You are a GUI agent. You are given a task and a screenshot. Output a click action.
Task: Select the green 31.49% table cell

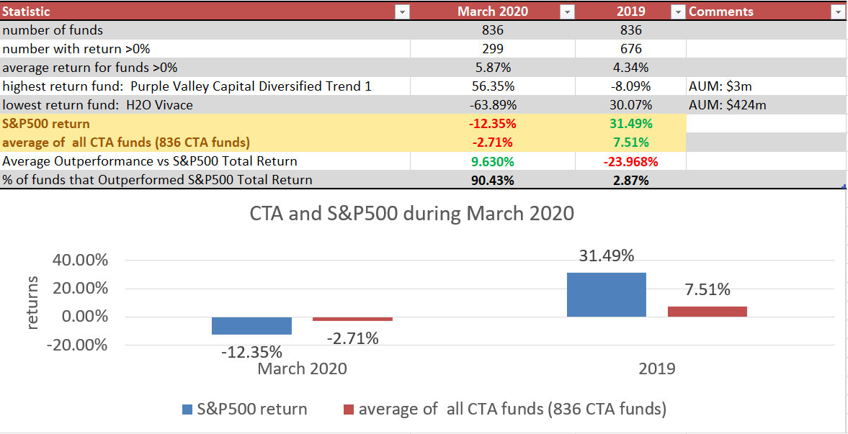(630, 124)
